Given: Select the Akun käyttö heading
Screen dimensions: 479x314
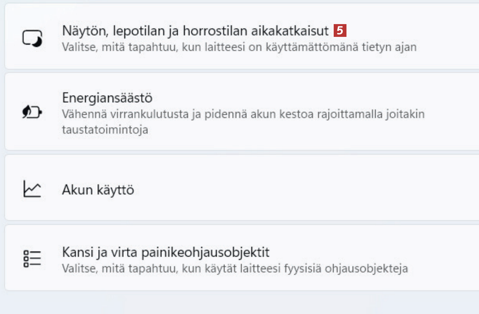Looking at the screenshot, I should [98, 190].
